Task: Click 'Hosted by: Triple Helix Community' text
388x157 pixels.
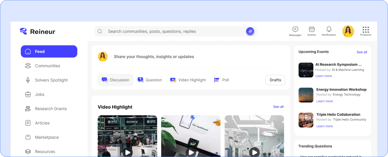Action: pos(341,120)
